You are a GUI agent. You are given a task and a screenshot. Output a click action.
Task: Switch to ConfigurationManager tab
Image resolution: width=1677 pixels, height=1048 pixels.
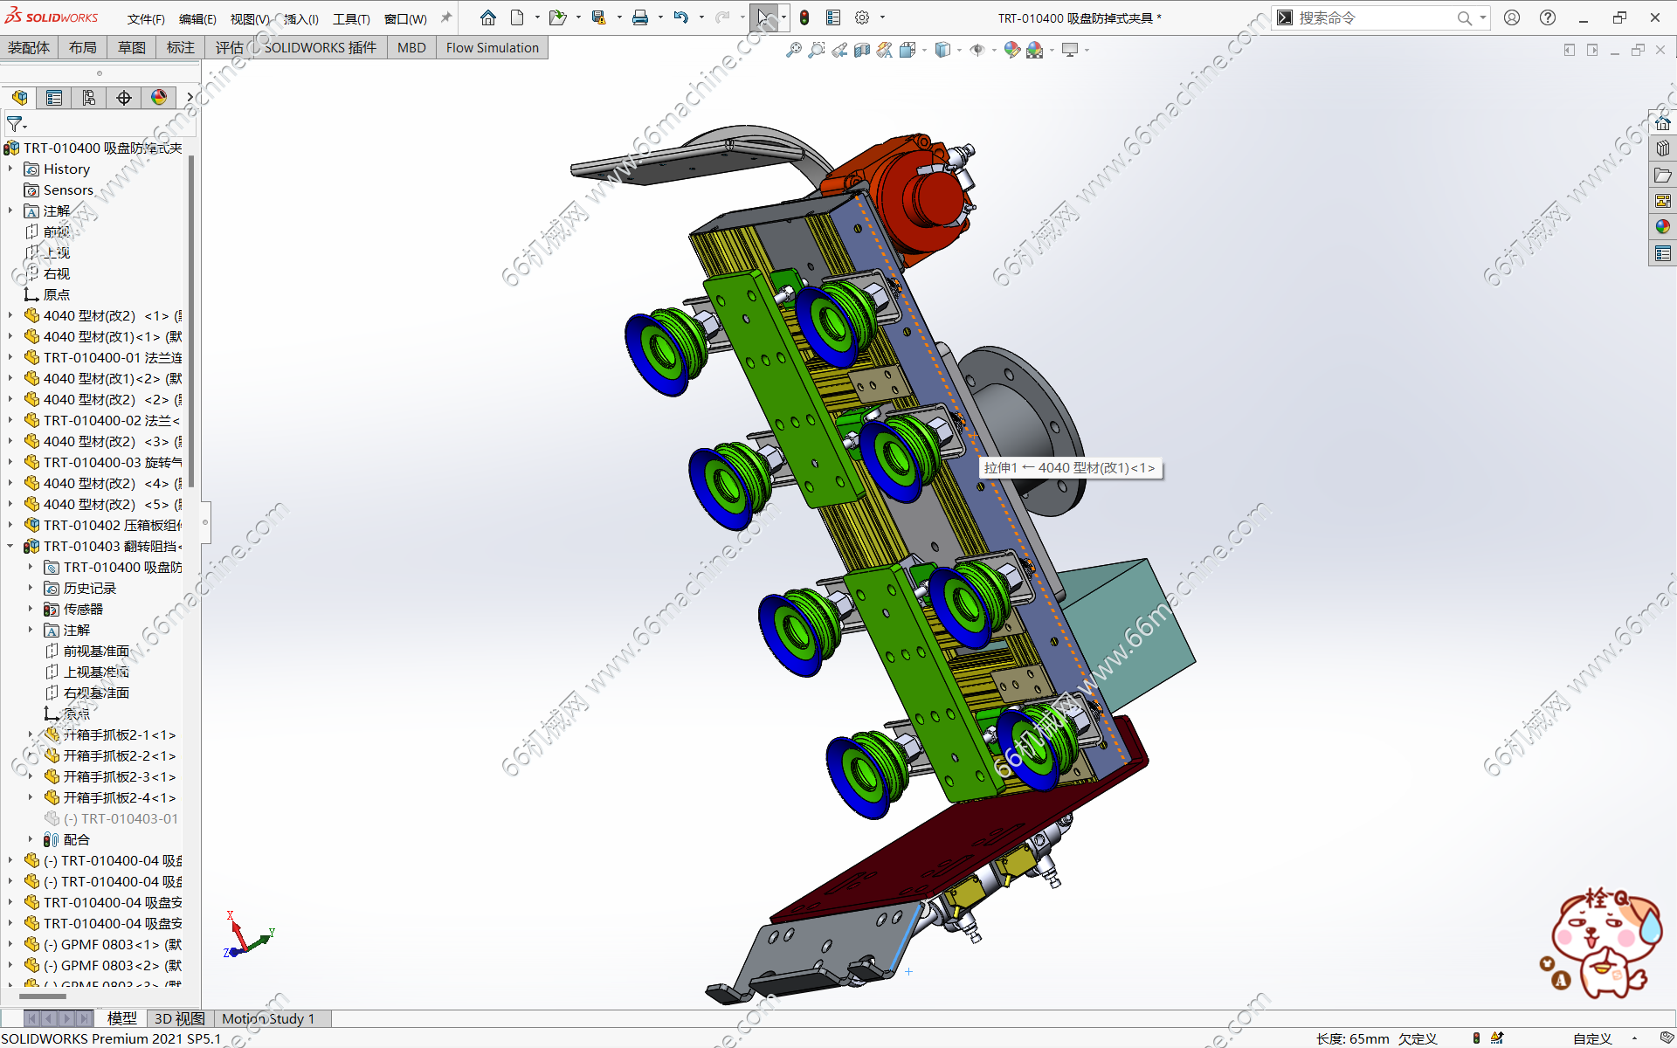(x=89, y=98)
